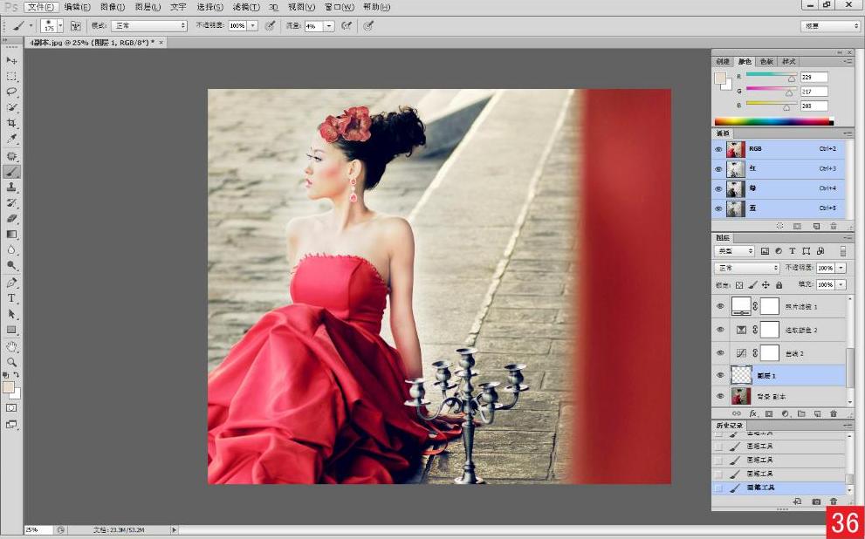Select the Clone Stamp tool
This screenshot has width=865, height=539.
pos(11,187)
